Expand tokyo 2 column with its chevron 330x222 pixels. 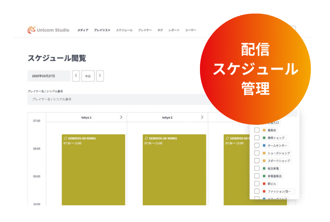(x=202, y=117)
